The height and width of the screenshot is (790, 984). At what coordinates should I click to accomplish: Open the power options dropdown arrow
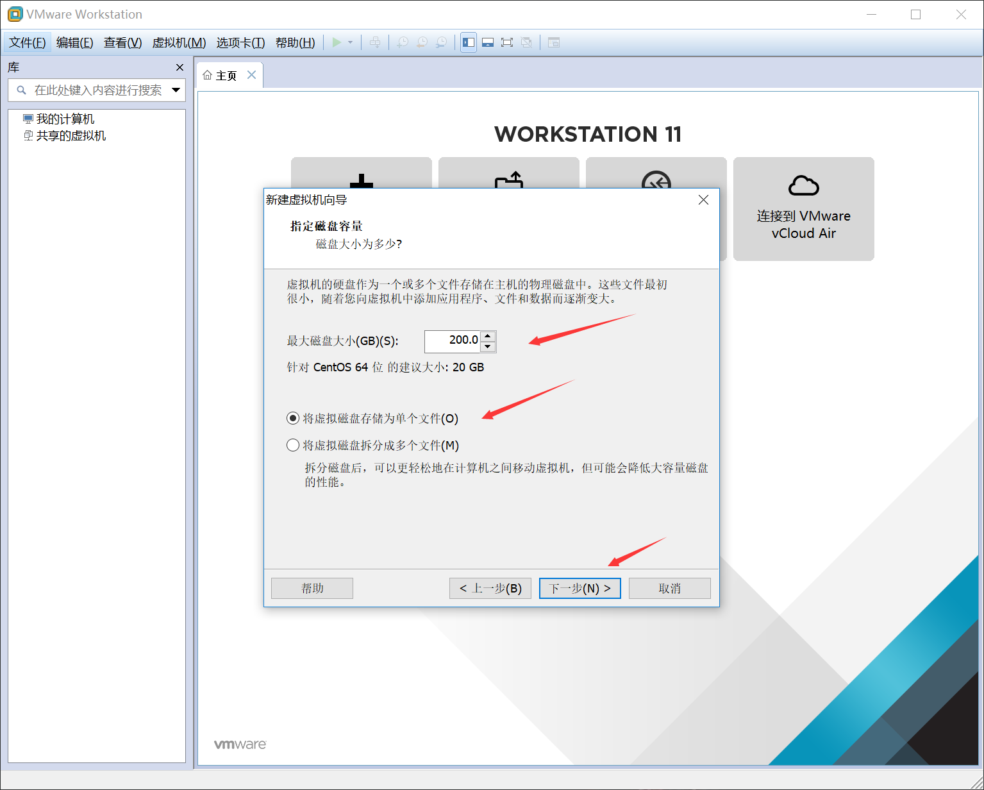click(x=350, y=42)
